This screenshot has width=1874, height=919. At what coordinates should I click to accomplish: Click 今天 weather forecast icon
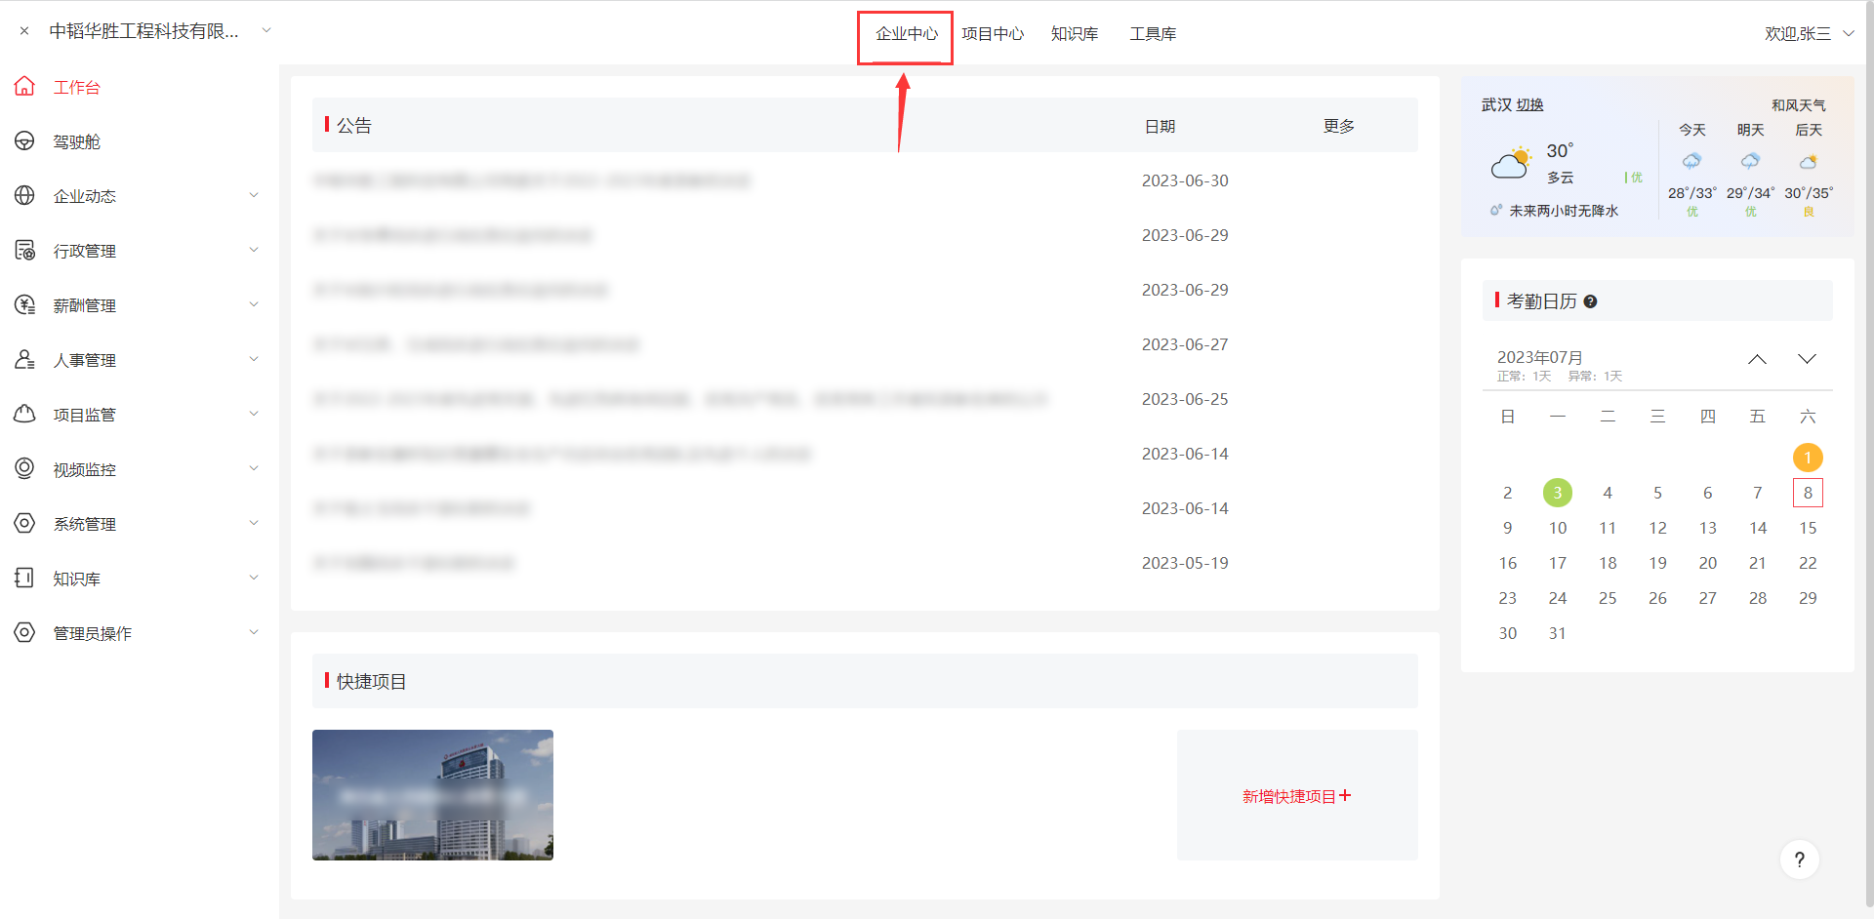(x=1691, y=161)
